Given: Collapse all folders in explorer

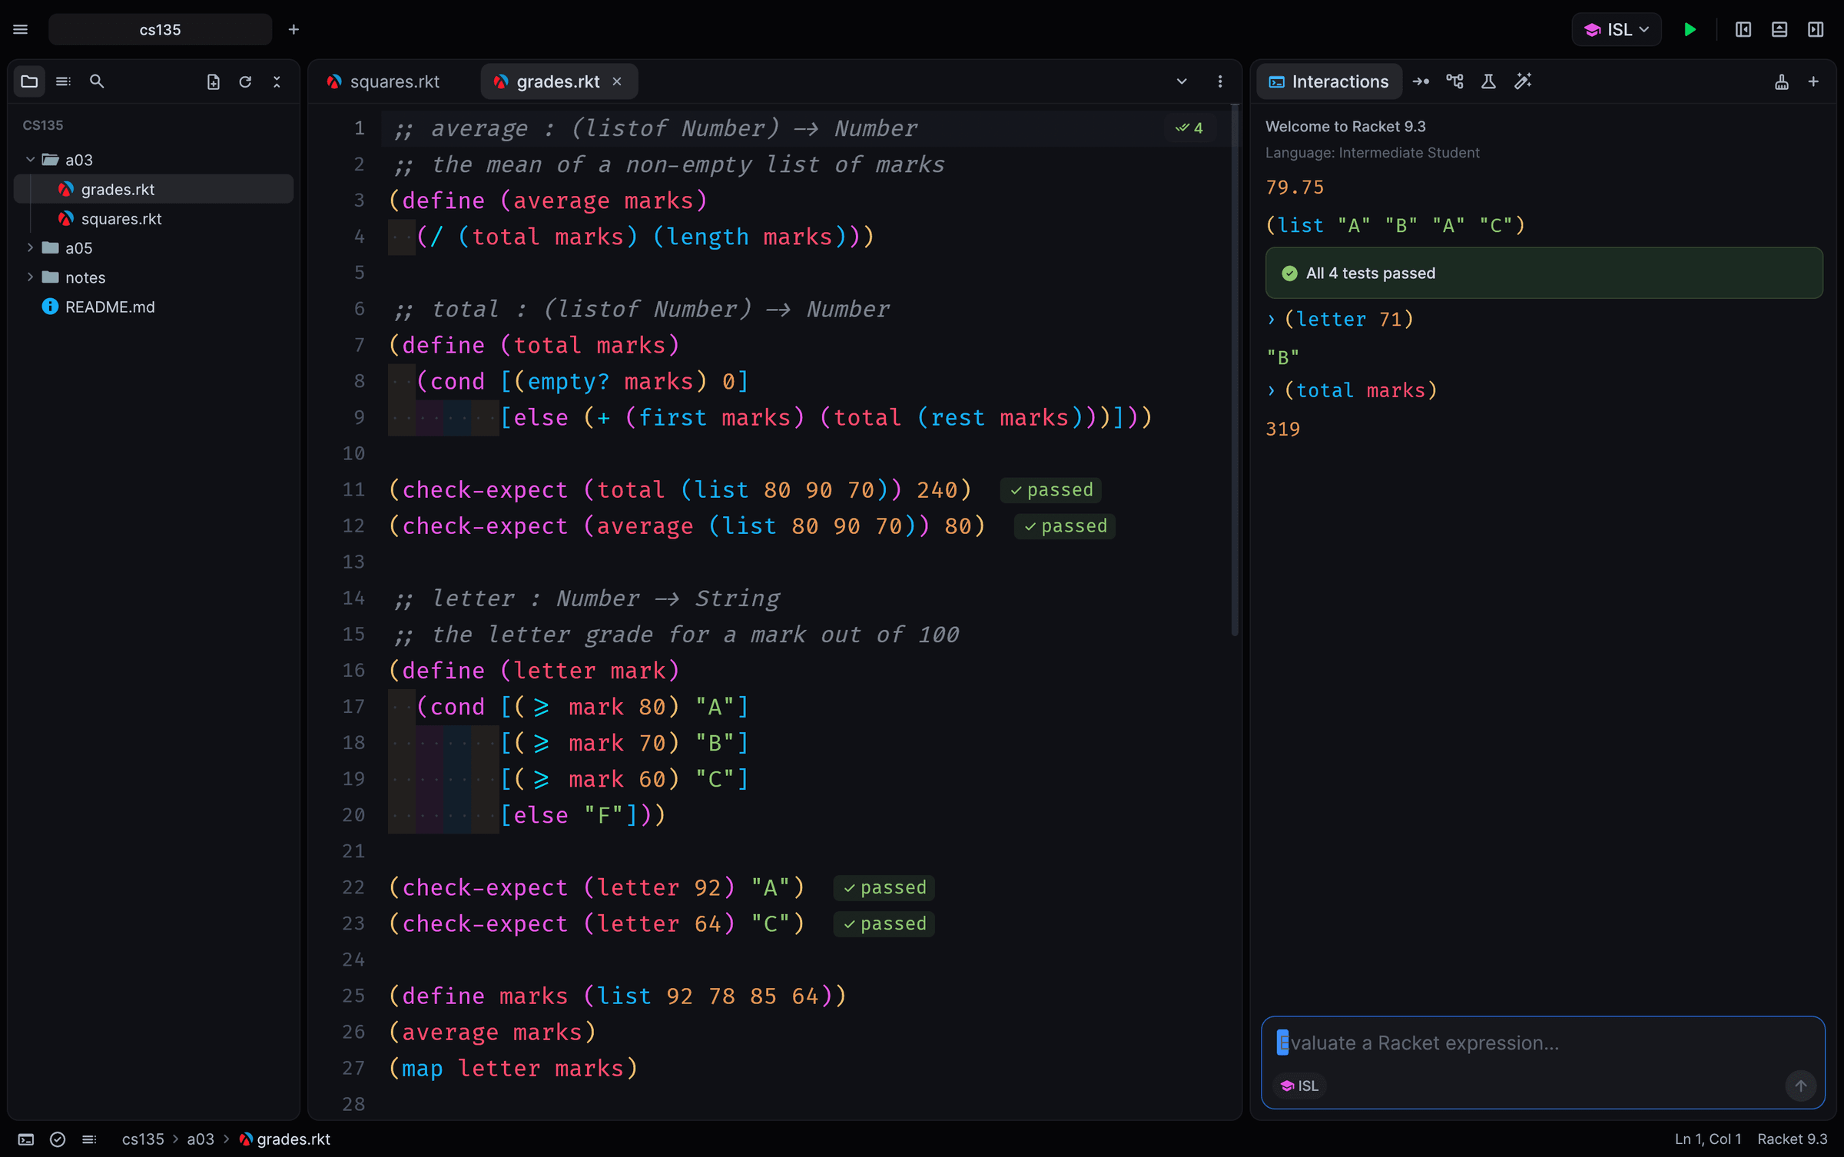Looking at the screenshot, I should 277,81.
